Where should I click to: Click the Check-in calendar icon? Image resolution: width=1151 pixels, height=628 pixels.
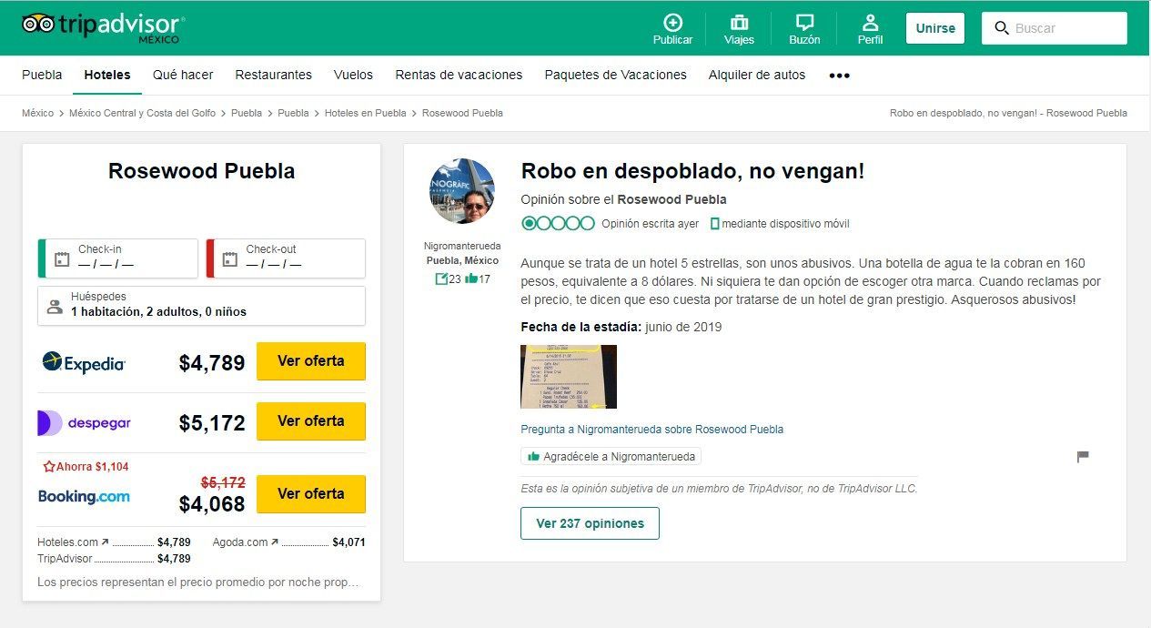62,258
